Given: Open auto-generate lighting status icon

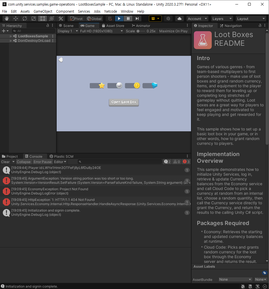Looking at the screenshot, I should (x=257, y=286).
